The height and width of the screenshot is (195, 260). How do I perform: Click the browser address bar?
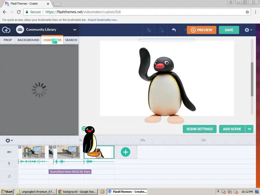tap(137, 12)
